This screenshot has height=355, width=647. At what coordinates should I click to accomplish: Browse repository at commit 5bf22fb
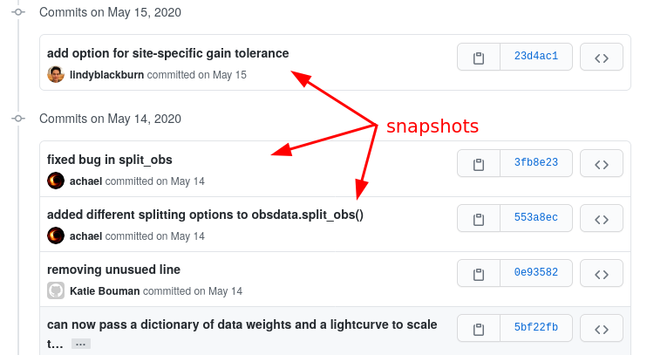coord(601,329)
